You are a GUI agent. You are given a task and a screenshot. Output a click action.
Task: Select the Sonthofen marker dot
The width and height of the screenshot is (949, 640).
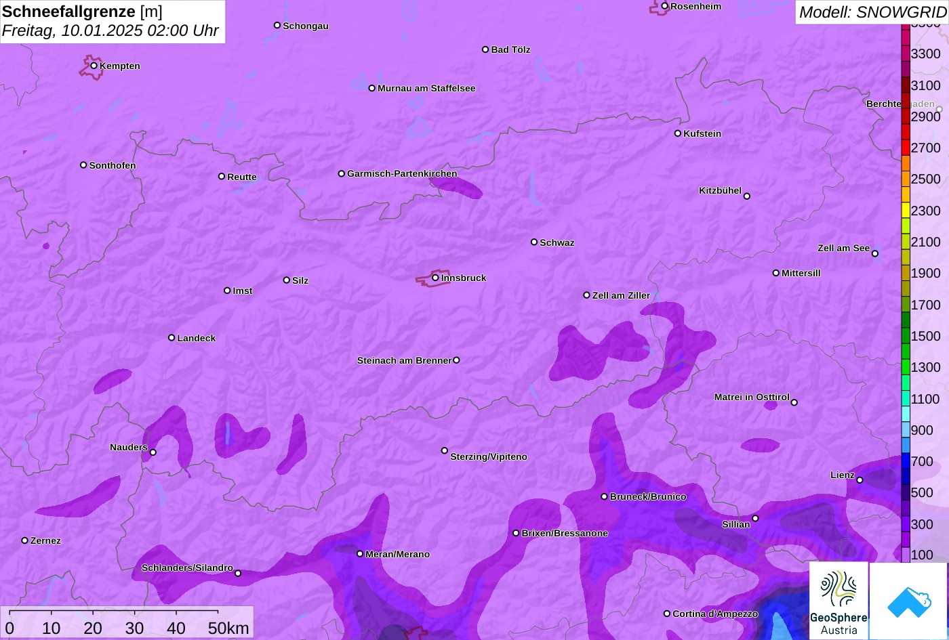83,165
